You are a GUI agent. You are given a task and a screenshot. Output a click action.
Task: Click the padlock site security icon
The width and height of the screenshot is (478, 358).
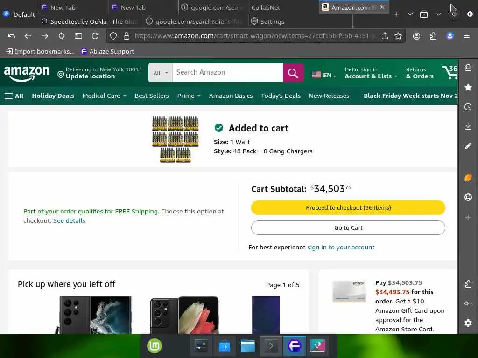click(x=126, y=36)
